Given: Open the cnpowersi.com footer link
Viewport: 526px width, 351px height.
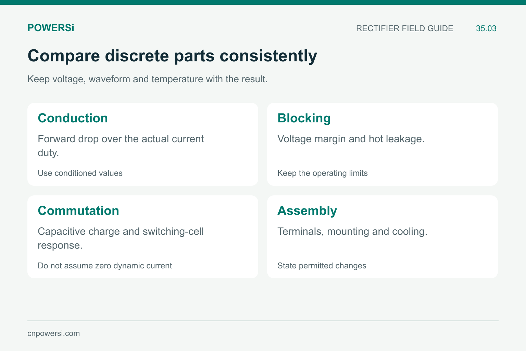Looking at the screenshot, I should (x=53, y=334).
